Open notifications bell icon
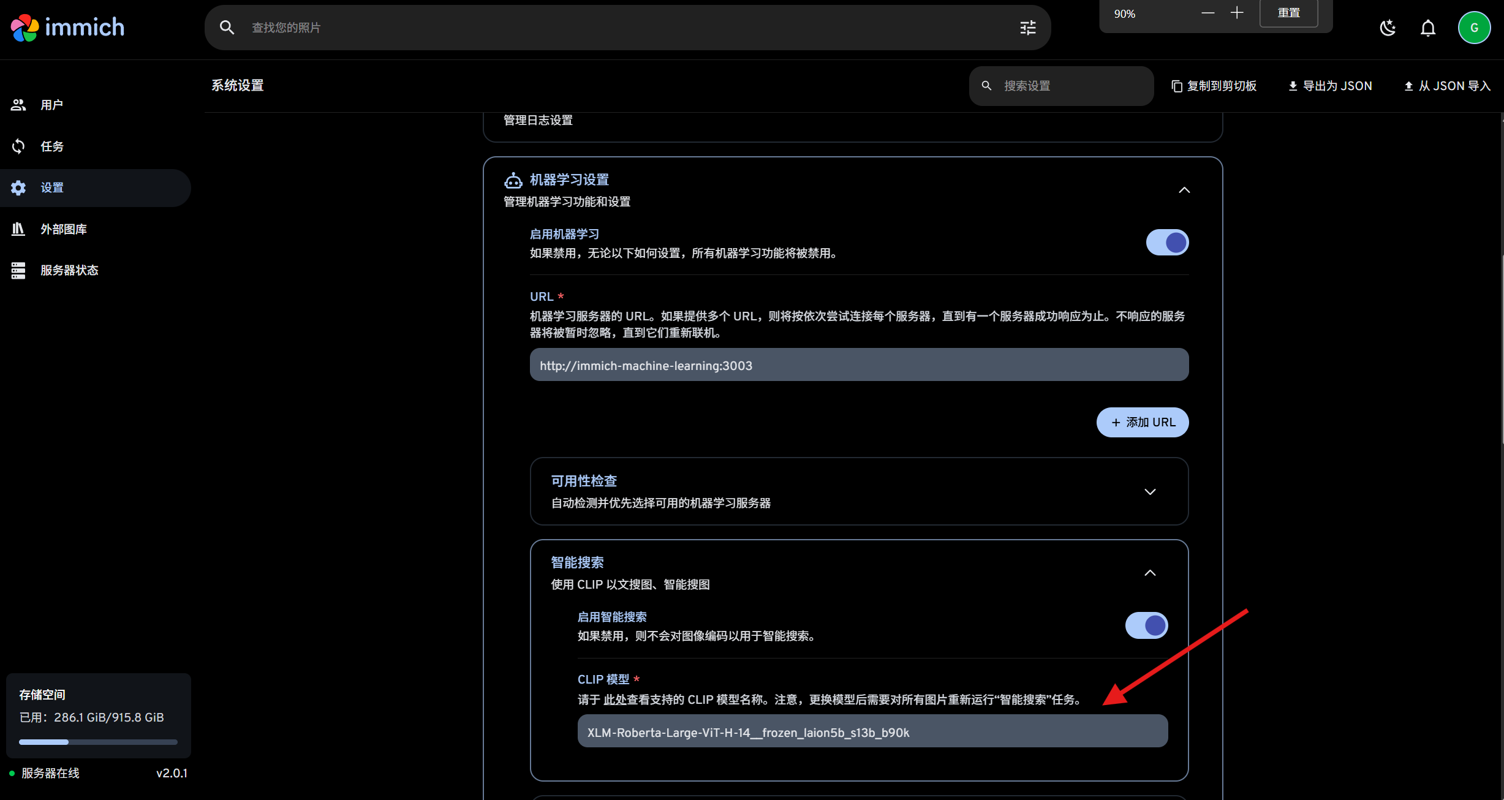Viewport: 1504px width, 800px height. [1428, 28]
